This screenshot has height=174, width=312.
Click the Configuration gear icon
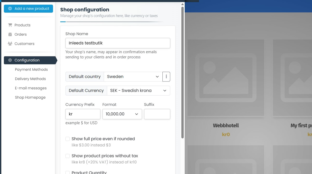click(10, 60)
